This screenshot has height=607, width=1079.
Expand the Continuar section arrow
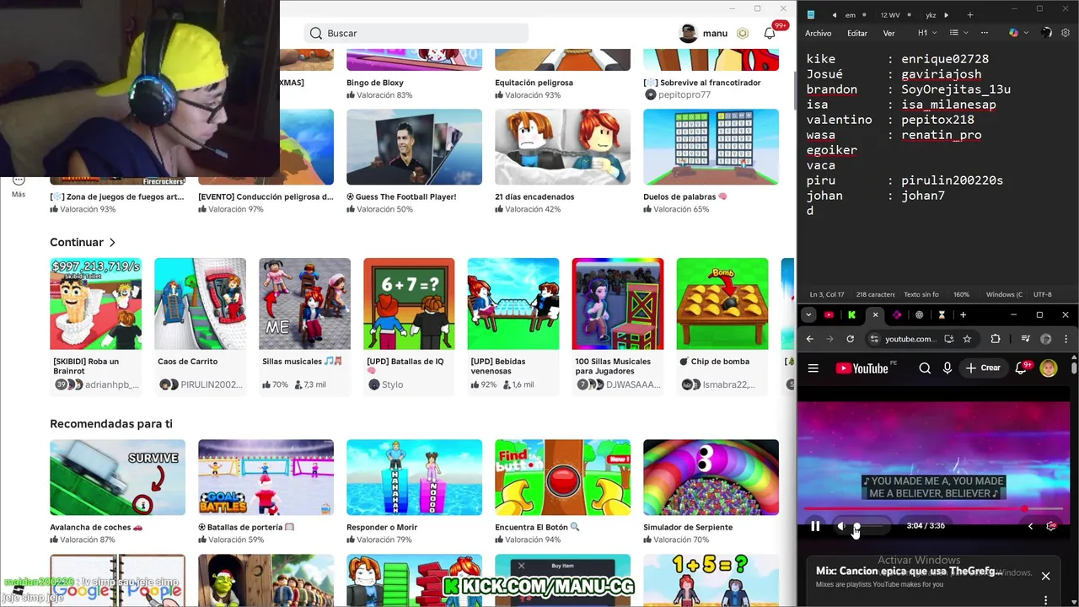(x=112, y=243)
